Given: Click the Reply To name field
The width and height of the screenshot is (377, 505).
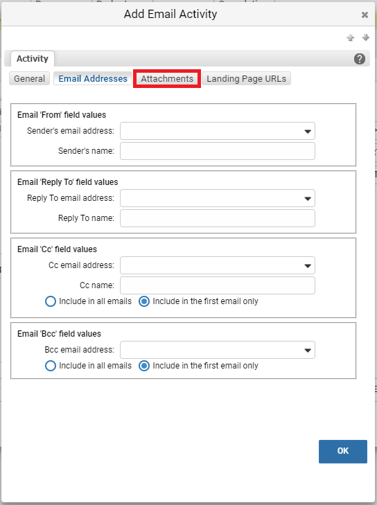Looking at the screenshot, I should [218, 218].
